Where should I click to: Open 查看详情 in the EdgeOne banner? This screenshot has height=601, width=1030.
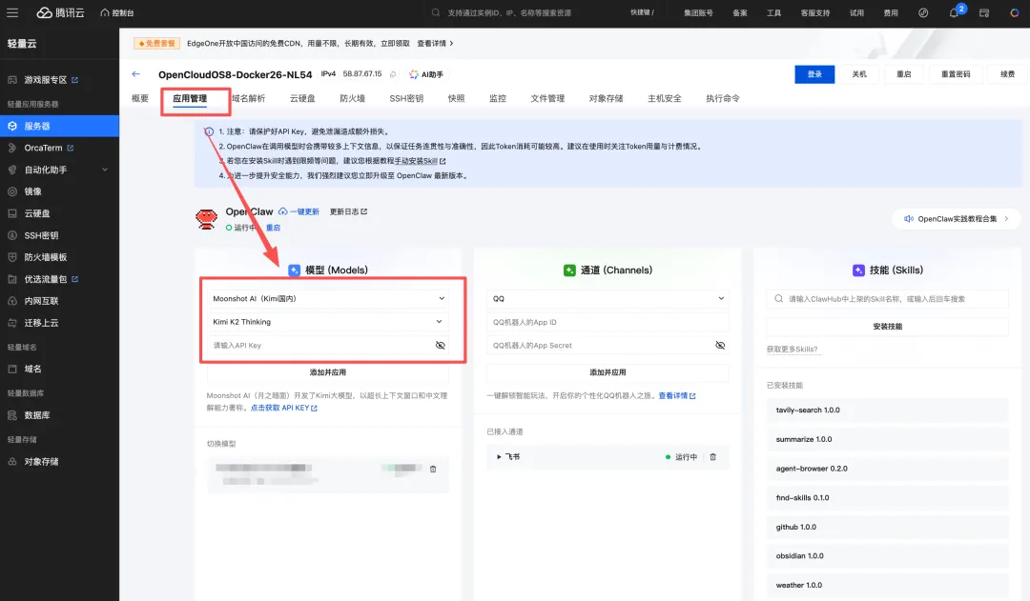pos(435,43)
